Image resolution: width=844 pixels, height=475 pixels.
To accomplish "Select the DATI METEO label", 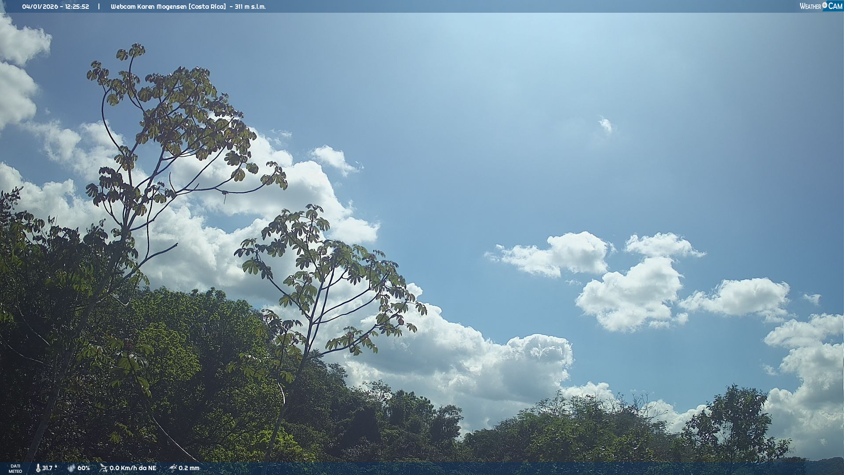I will point(15,468).
